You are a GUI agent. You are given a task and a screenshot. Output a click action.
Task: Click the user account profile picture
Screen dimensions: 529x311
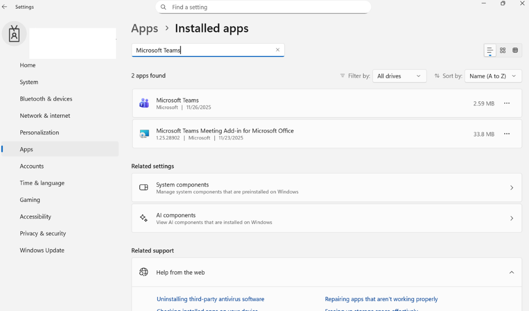pos(14,34)
